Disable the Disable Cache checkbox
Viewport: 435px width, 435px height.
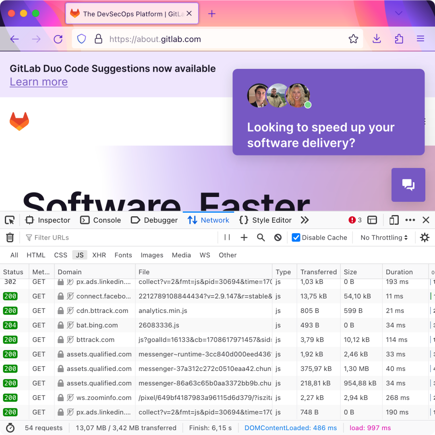pos(296,237)
